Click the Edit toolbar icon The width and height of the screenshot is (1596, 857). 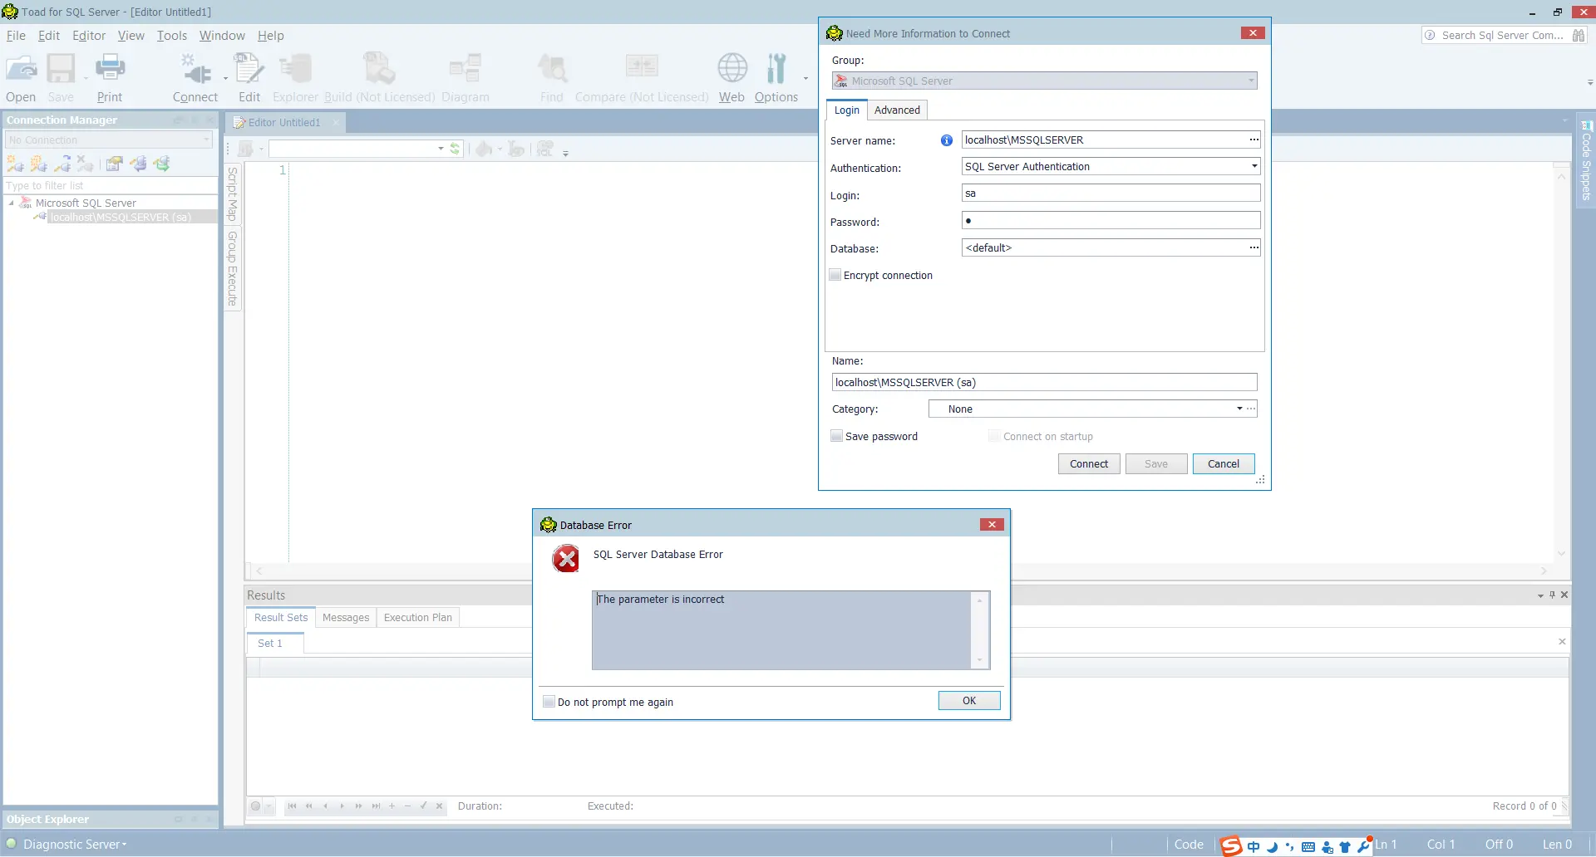tap(249, 69)
